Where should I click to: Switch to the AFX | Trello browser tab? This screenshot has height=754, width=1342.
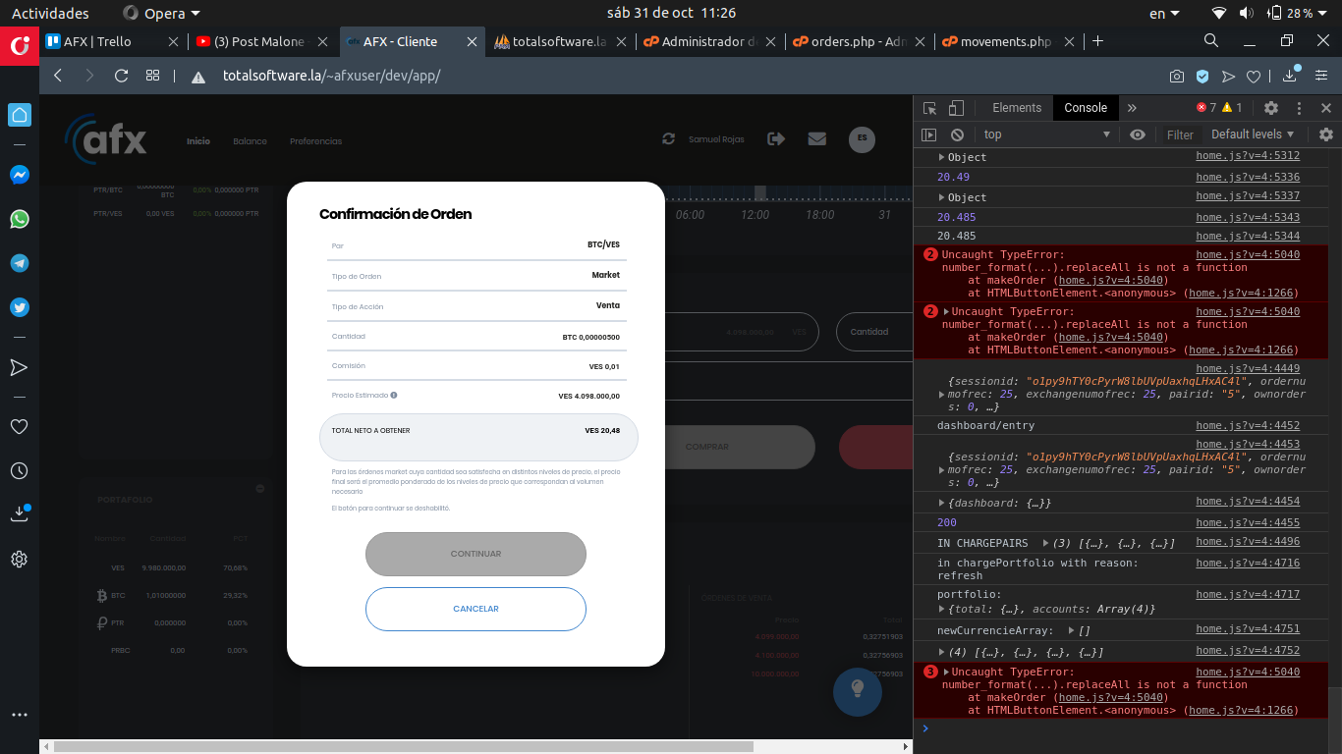tap(98, 41)
